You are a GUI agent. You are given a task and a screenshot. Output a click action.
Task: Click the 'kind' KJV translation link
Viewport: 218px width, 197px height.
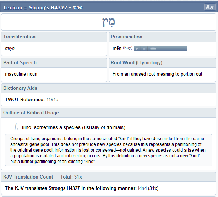point(142,188)
